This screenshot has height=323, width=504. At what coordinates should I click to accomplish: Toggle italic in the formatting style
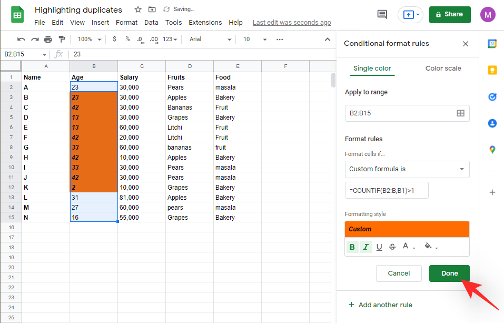tap(365, 246)
